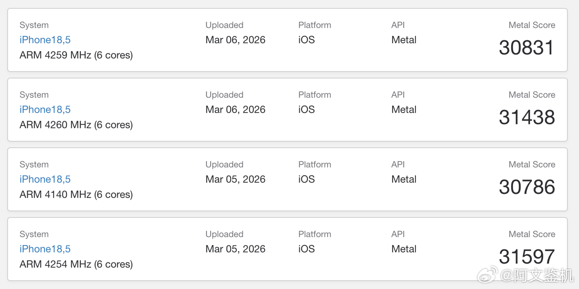Click the Weibo logo in the watermark
This screenshot has width=579, height=289.
click(x=487, y=275)
